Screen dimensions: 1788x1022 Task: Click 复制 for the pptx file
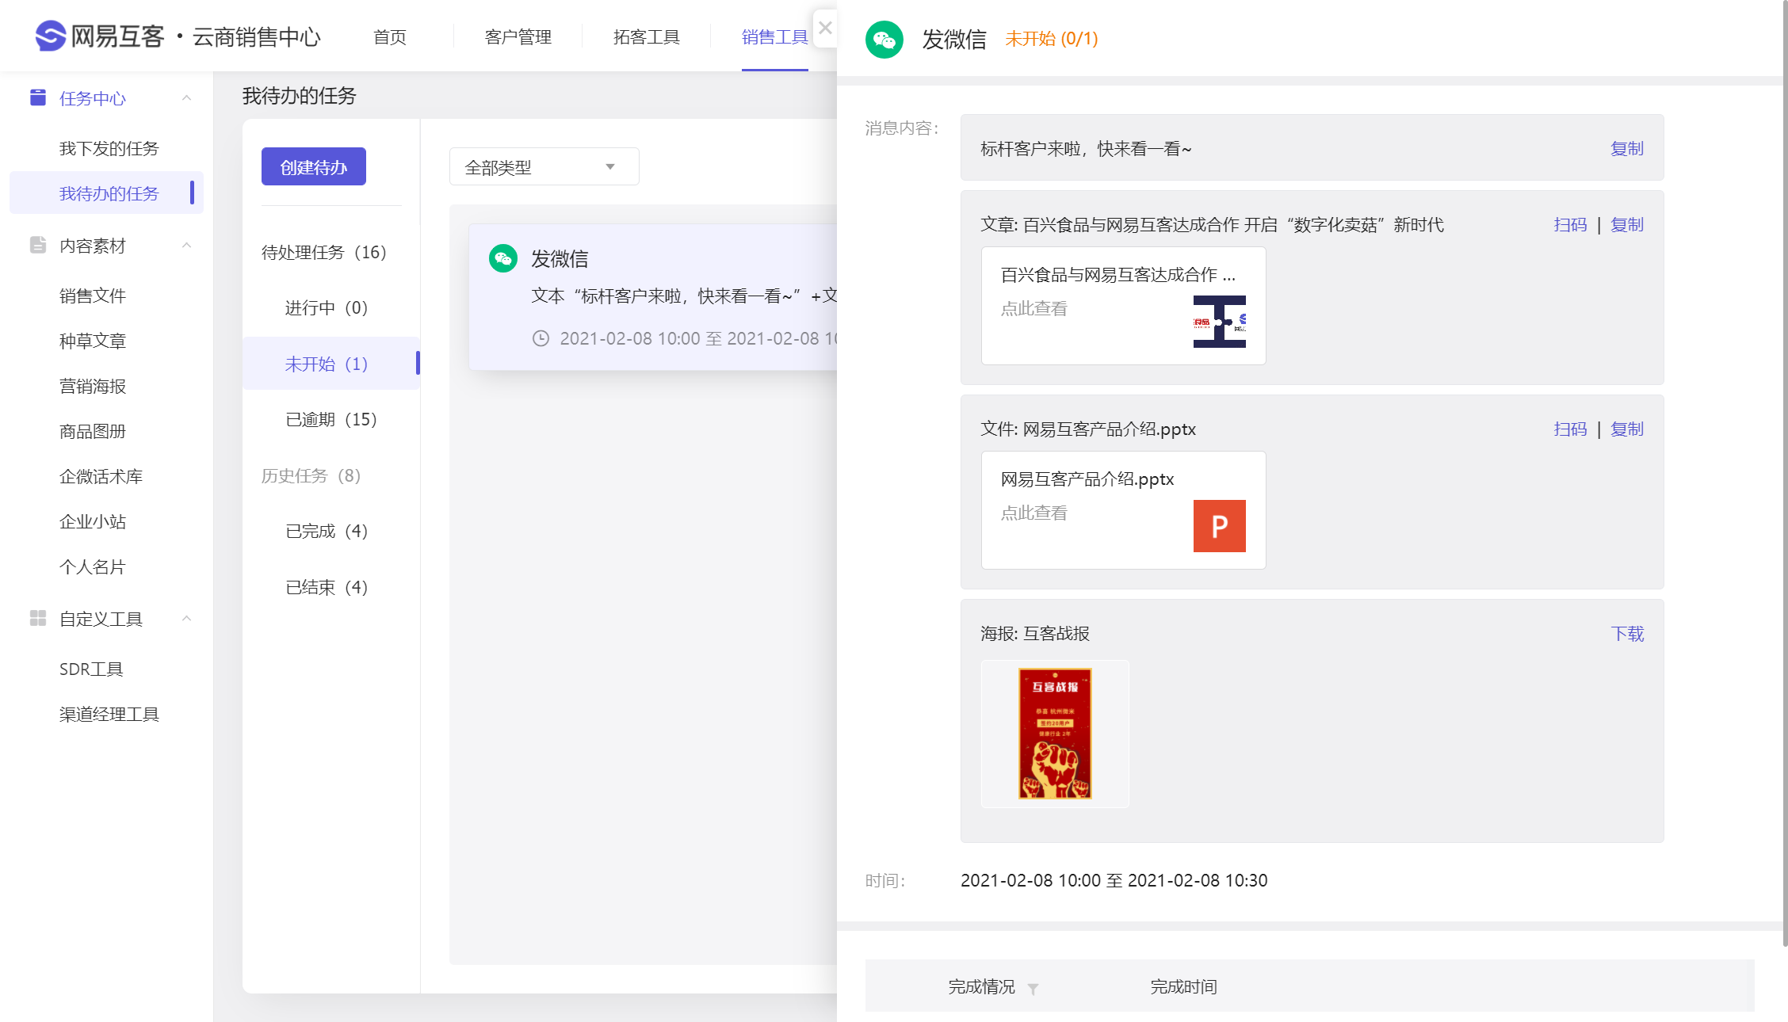pos(1627,429)
